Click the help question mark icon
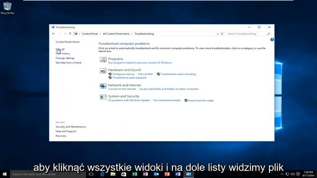The width and height of the screenshot is (317, 178). click(272, 40)
